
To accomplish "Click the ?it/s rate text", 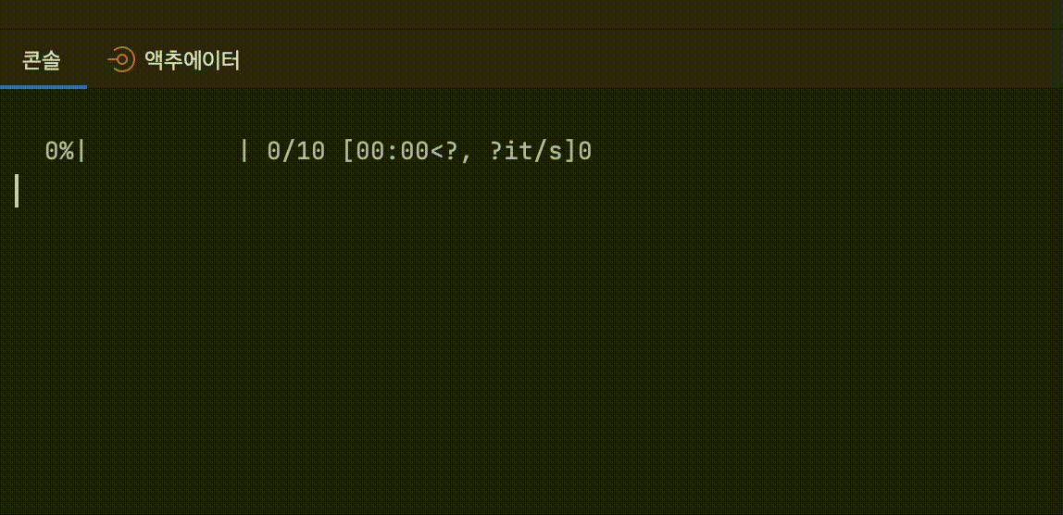I will click(525, 151).
